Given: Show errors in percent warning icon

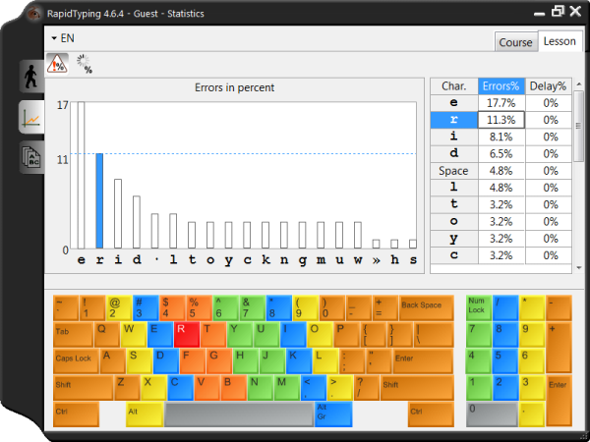Looking at the screenshot, I should point(57,64).
